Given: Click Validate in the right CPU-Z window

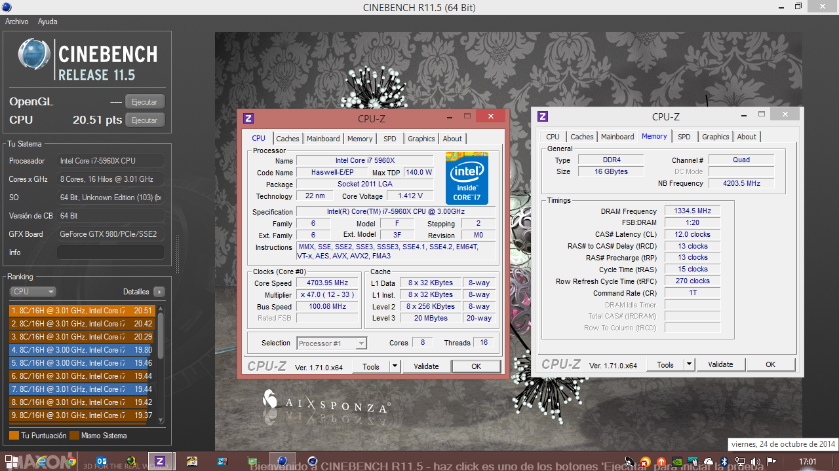Looking at the screenshot, I should (720, 364).
